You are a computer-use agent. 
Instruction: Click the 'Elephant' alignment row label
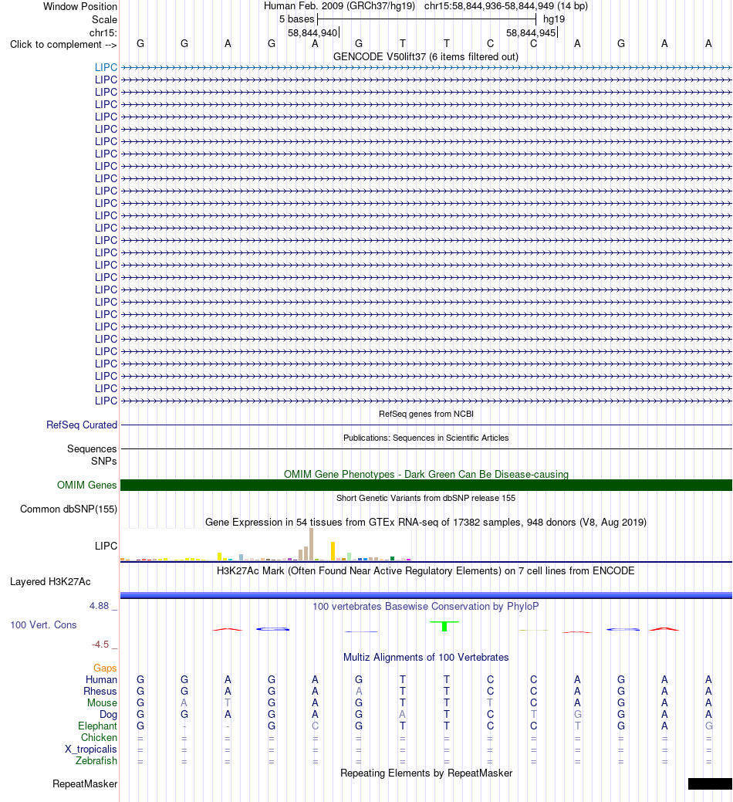98,726
